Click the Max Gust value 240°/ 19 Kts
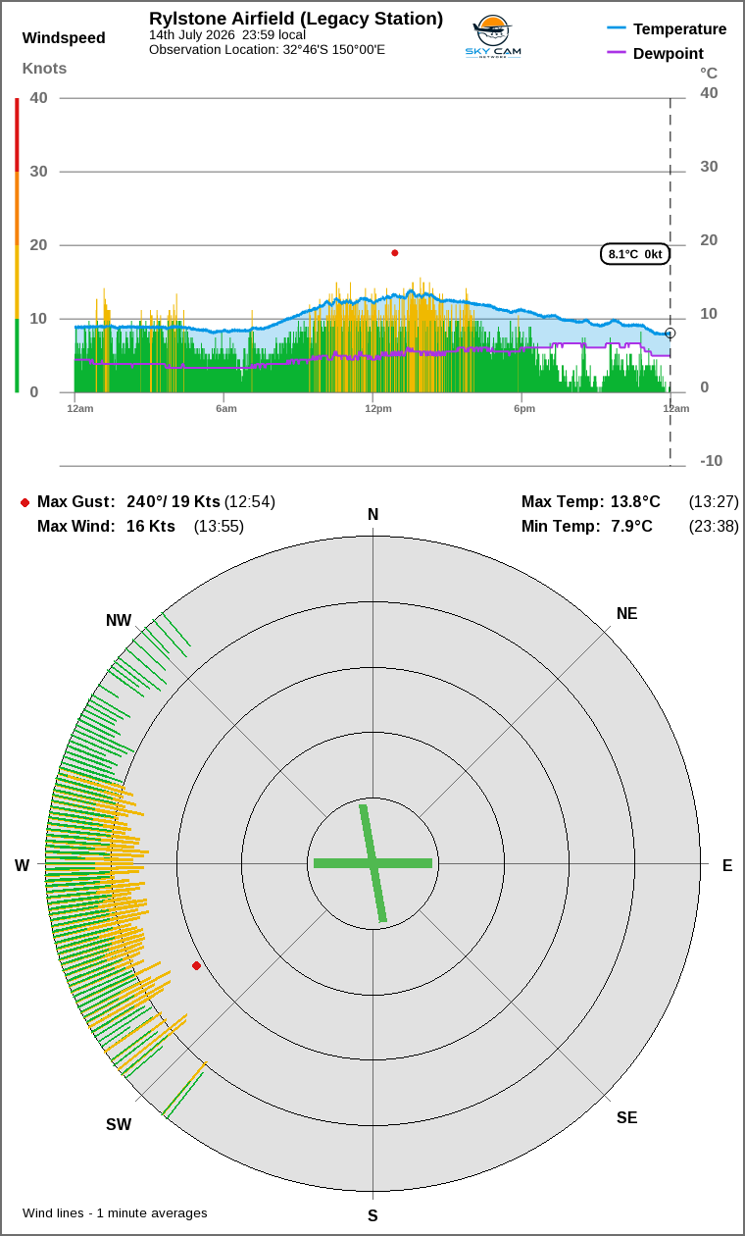Viewport: 745px width, 1236px height. click(174, 501)
